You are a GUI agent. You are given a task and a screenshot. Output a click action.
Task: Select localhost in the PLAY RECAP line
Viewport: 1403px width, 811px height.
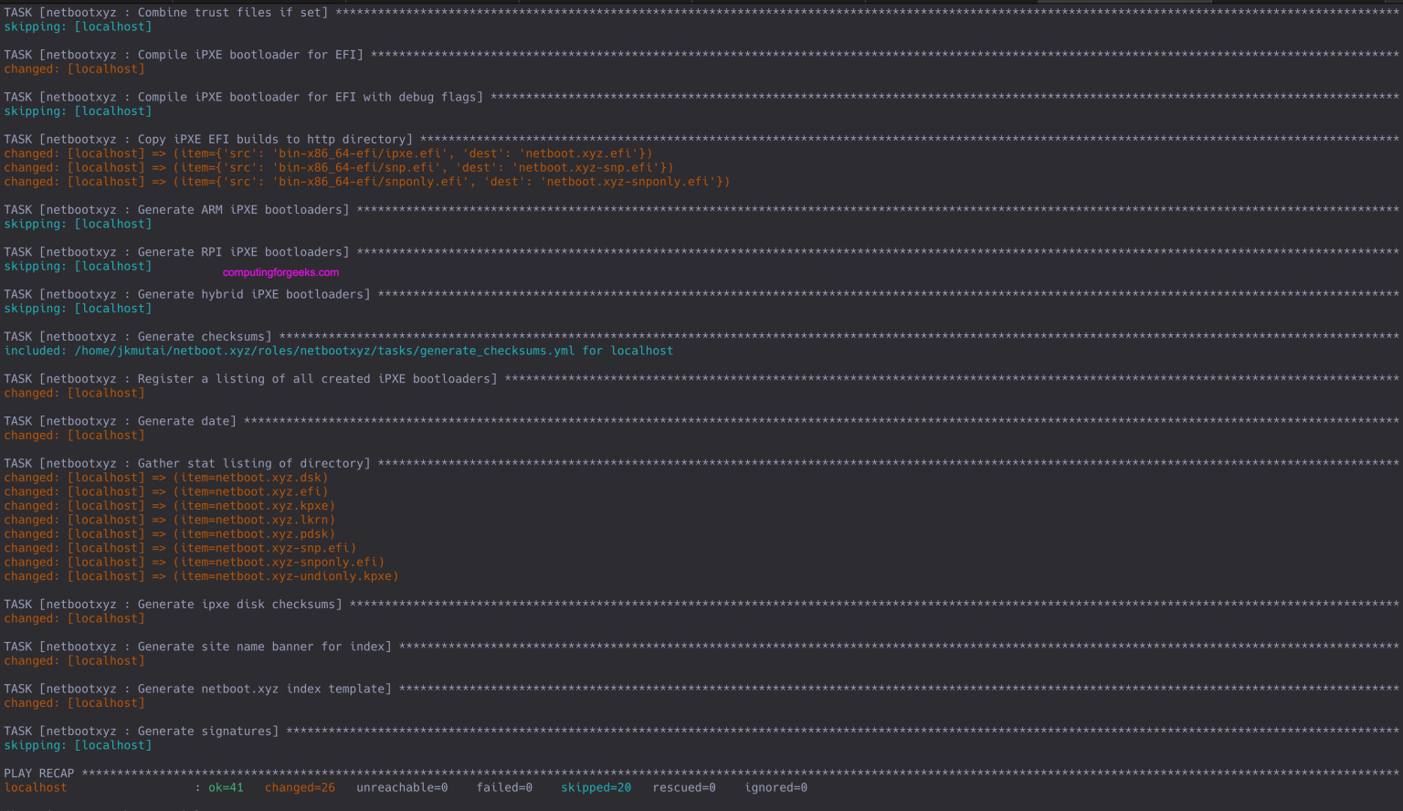35,787
